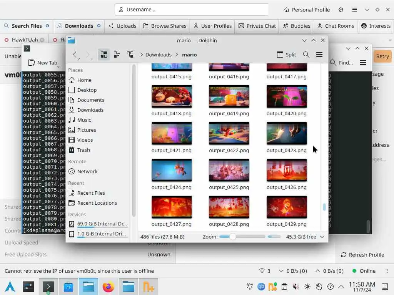Viewport: 394px width, 295px height.
Task: Open Network in Remote section
Action: 87,172
